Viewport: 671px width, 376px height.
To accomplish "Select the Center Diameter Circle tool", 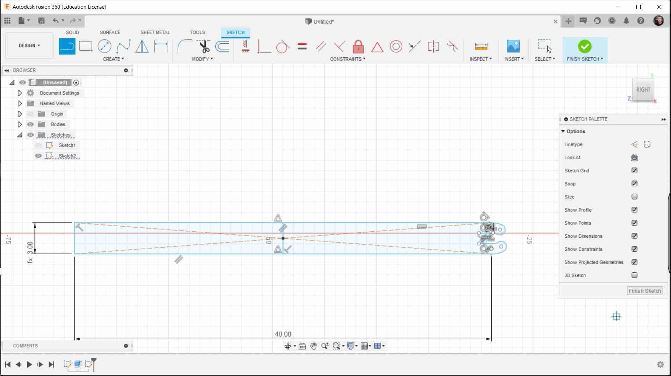I will 105,46.
